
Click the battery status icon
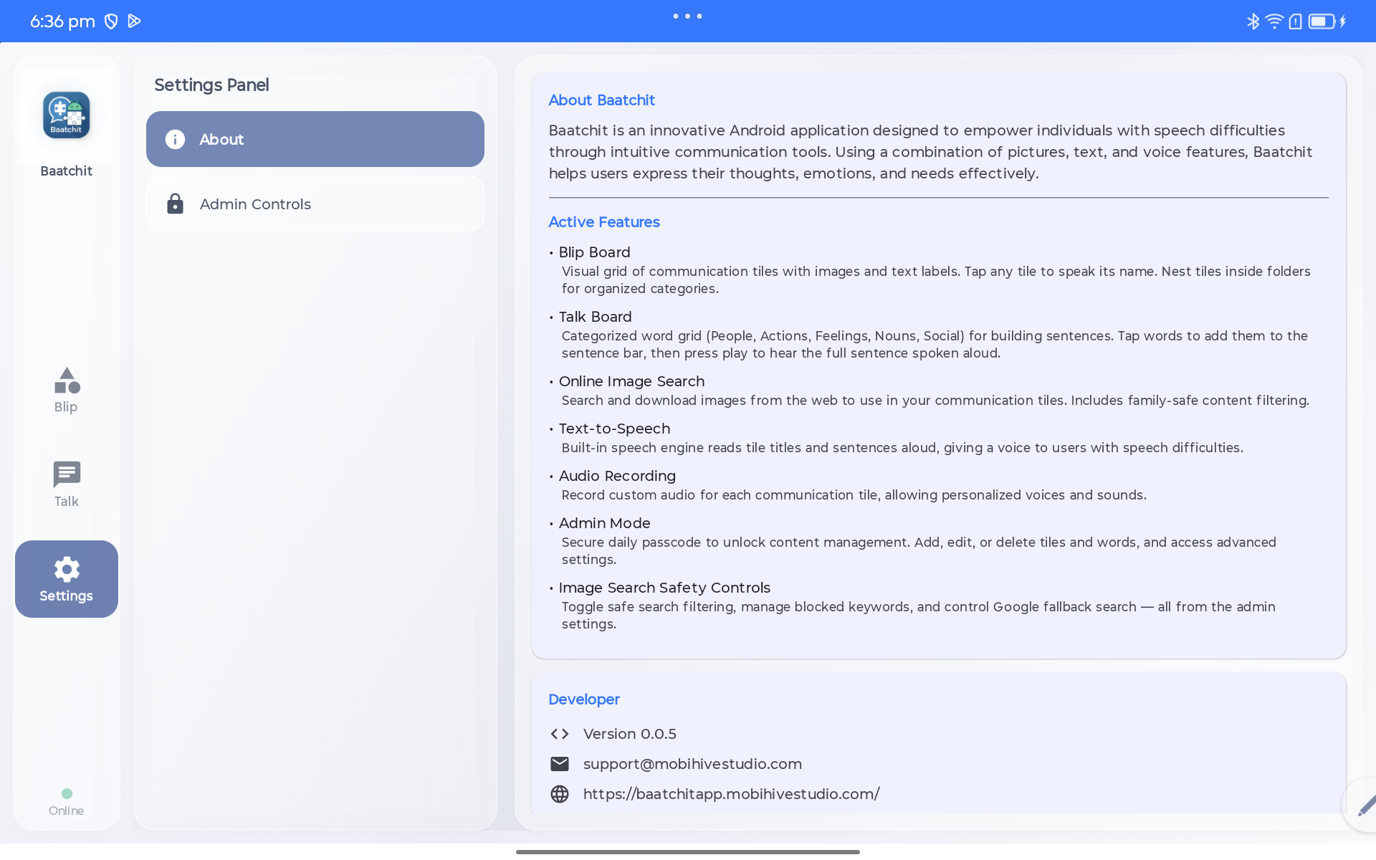click(1322, 21)
